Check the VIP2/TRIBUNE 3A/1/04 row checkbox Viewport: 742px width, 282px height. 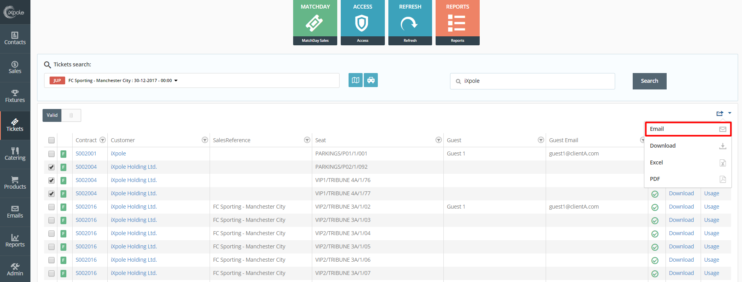click(x=52, y=234)
